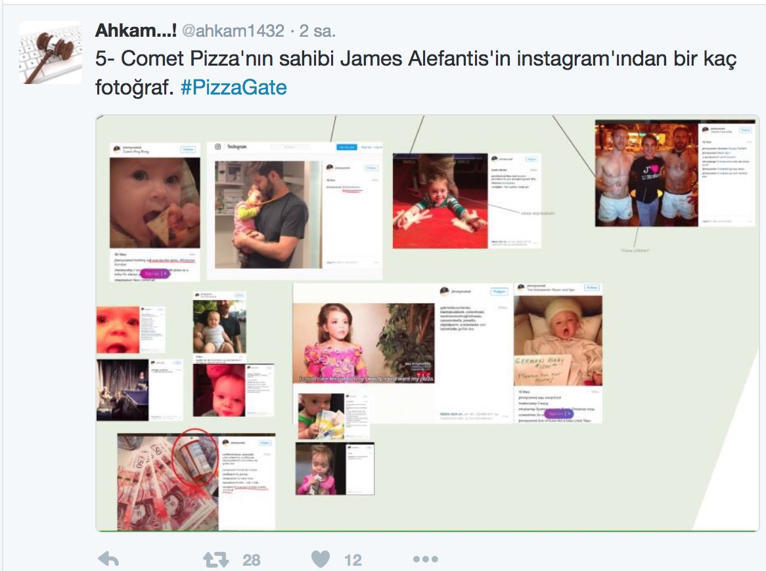The width and height of the screenshot is (766, 571).
Task: Open the child on a red table photo
Action: click(440, 201)
